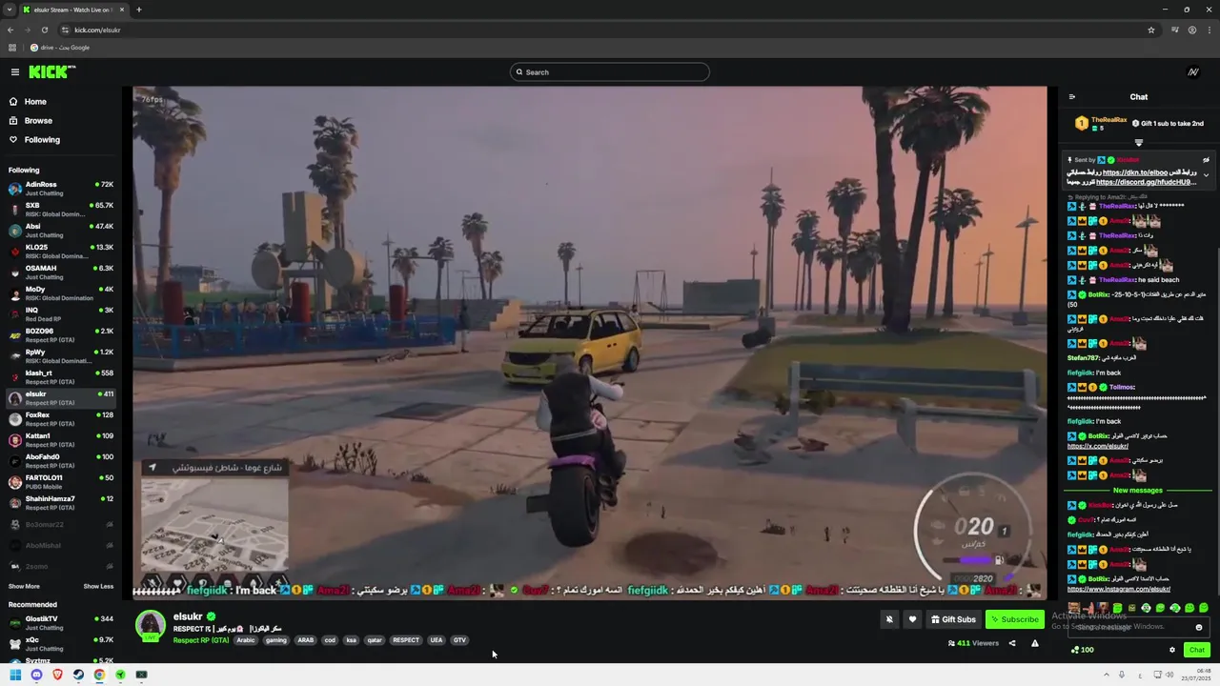Open SXB channel in Following list
Viewport: 1220px width, 686px height.
61,209
